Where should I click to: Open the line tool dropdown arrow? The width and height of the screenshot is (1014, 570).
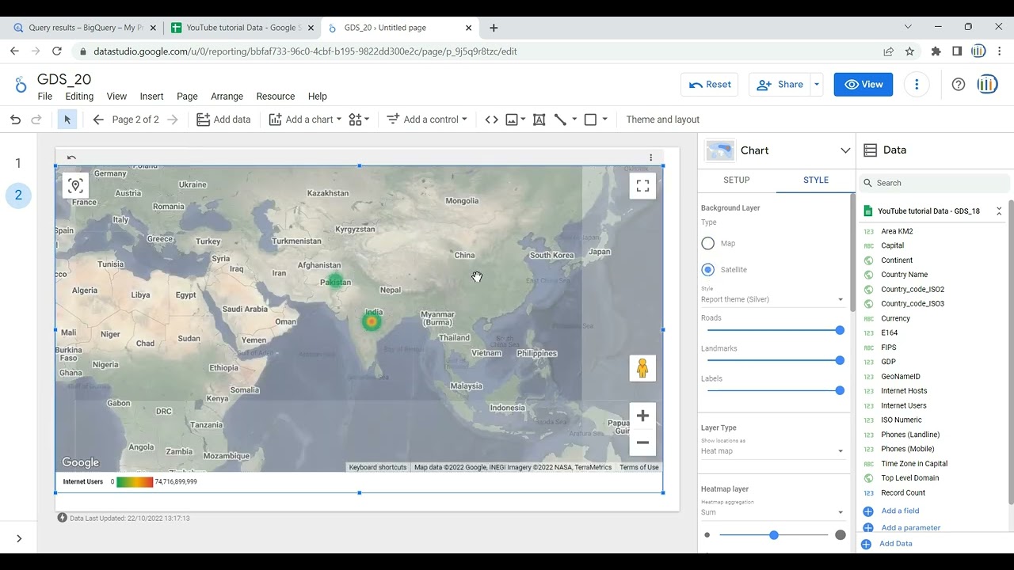point(574,120)
